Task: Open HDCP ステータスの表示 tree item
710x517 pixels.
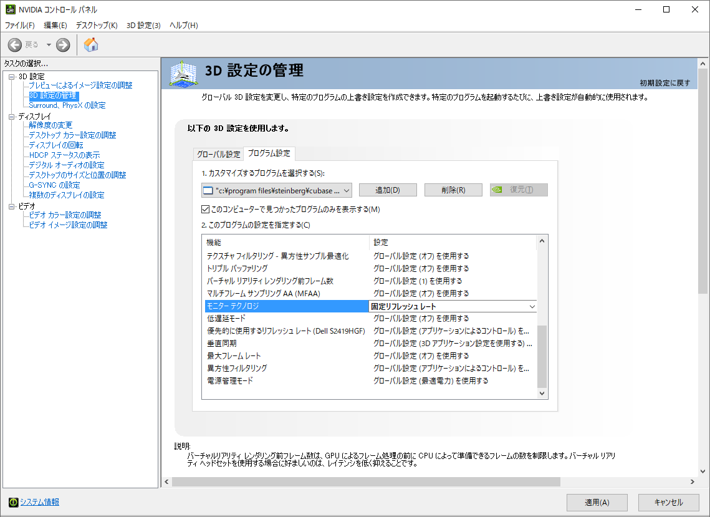Action: pos(64,155)
